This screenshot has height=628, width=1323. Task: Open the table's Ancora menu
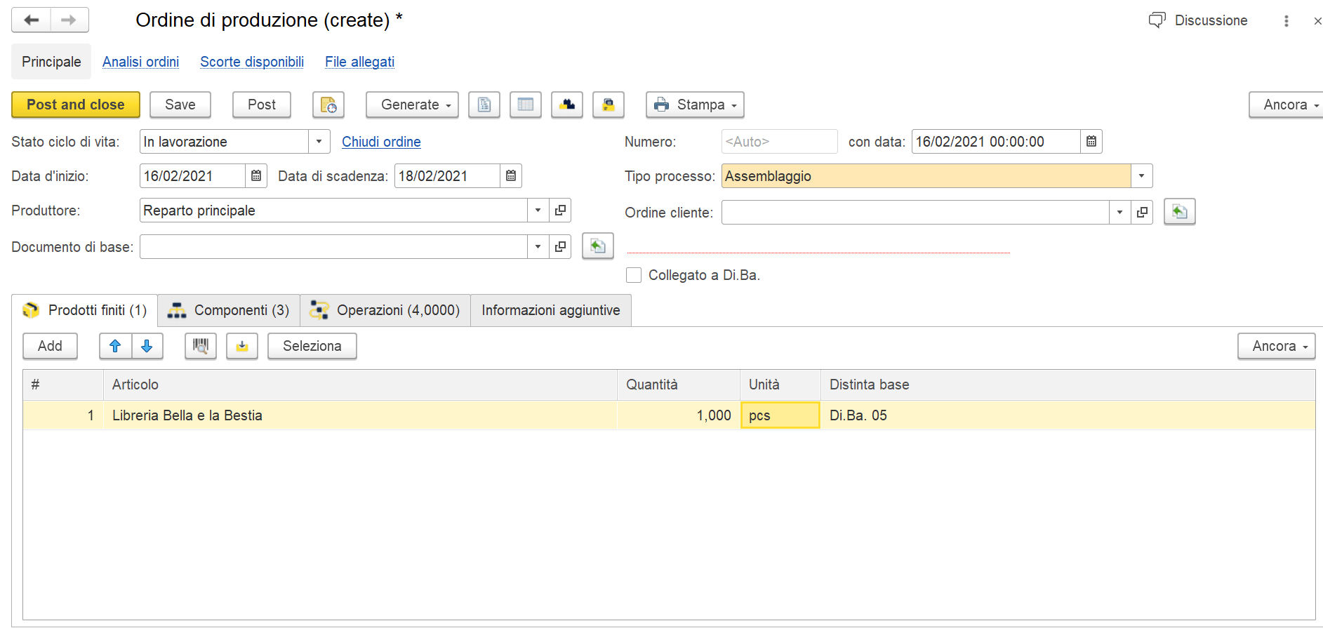1276,346
